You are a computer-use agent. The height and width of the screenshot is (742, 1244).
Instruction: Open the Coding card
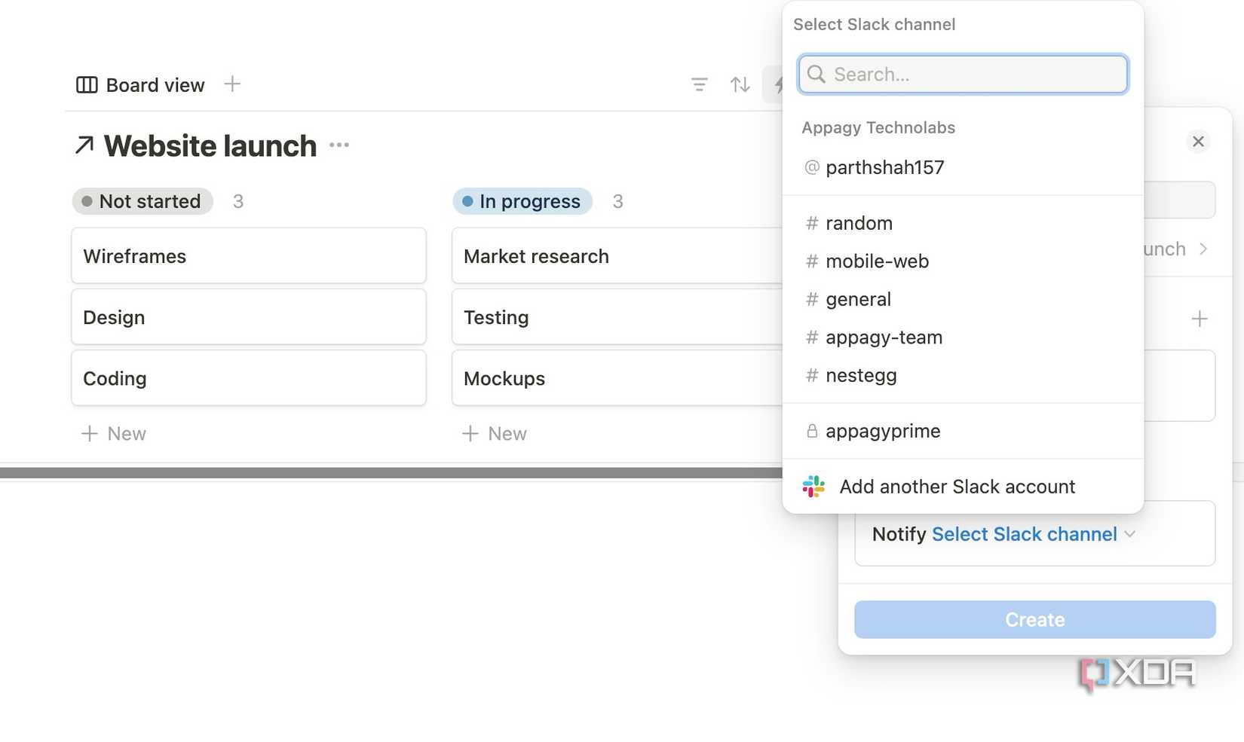pyautogui.click(x=249, y=378)
